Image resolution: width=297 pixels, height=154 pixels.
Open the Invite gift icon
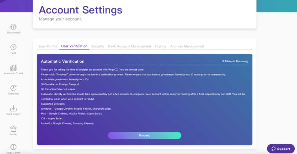click(x=13, y=129)
